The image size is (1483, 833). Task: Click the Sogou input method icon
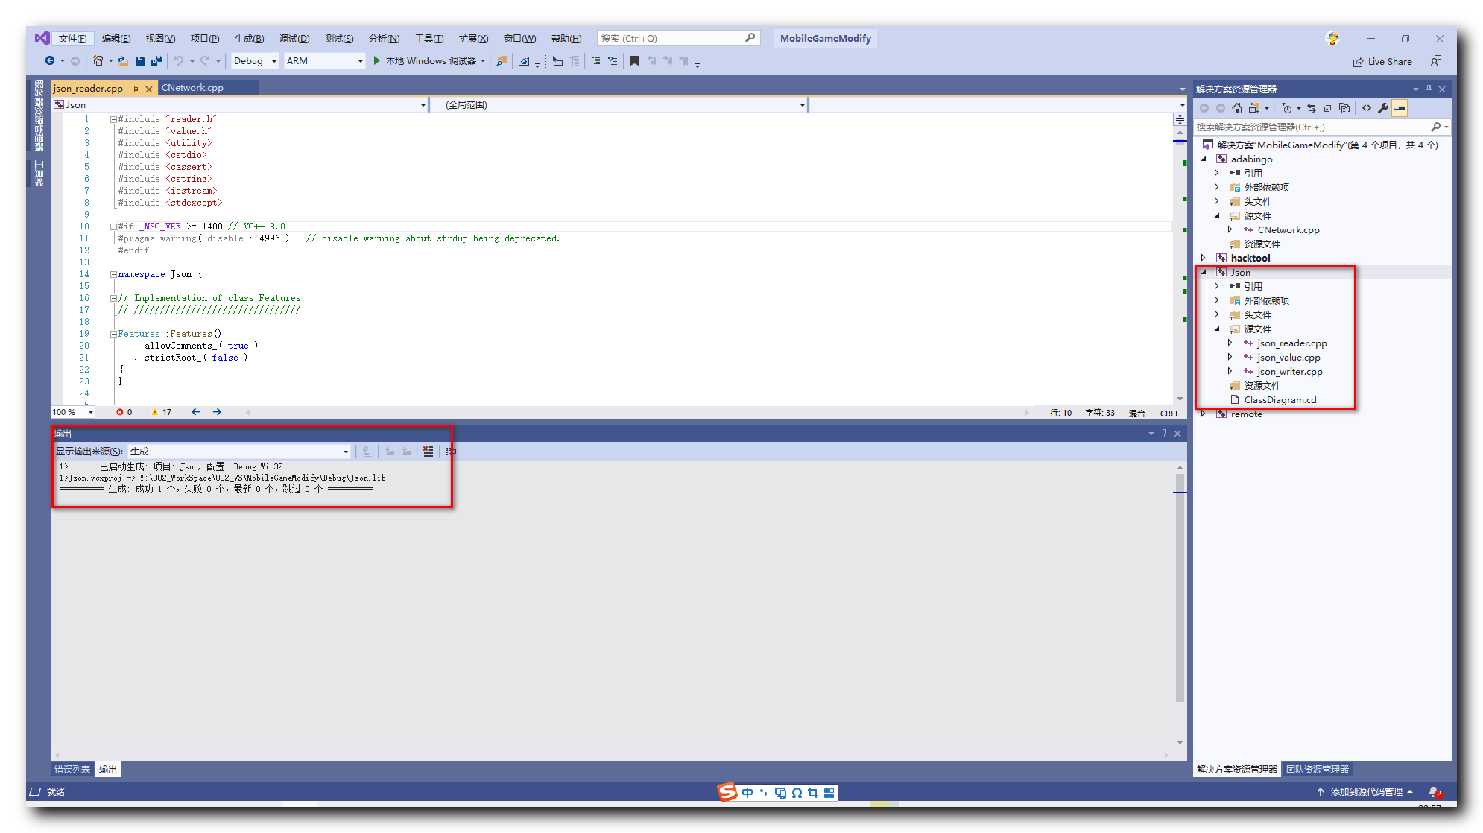pyautogui.click(x=727, y=792)
